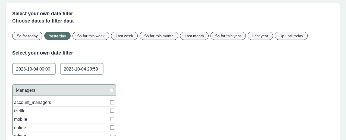Filter data by 'So far this year'
Viewport: 346px width, 140px height.
(228, 36)
